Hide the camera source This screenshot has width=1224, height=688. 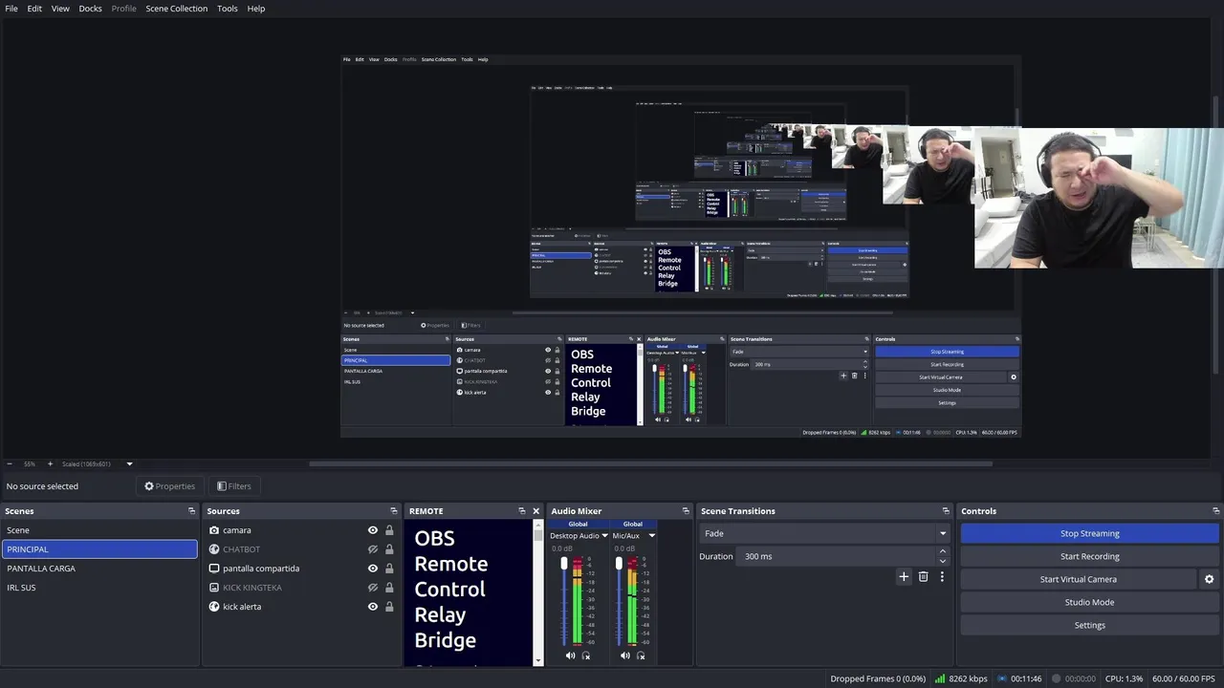(373, 530)
